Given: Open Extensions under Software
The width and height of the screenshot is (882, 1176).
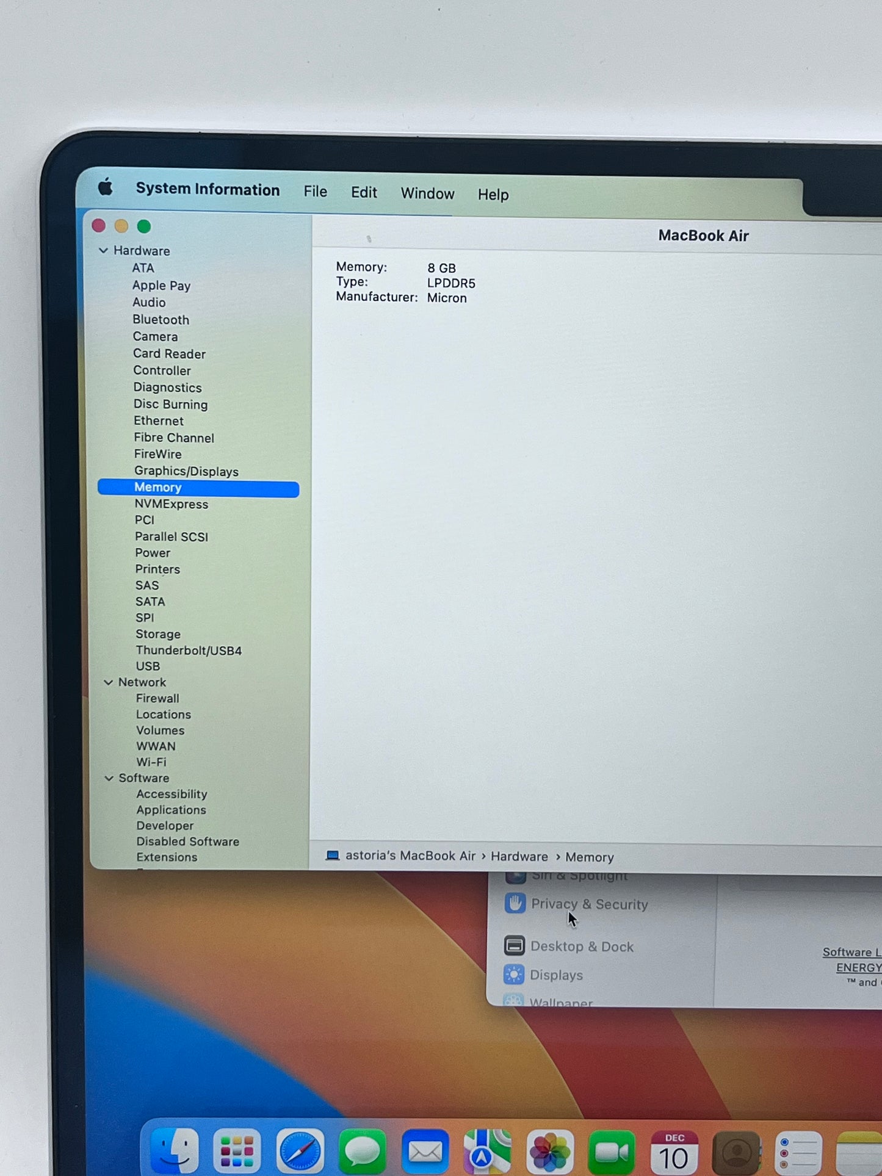Looking at the screenshot, I should click(x=167, y=857).
